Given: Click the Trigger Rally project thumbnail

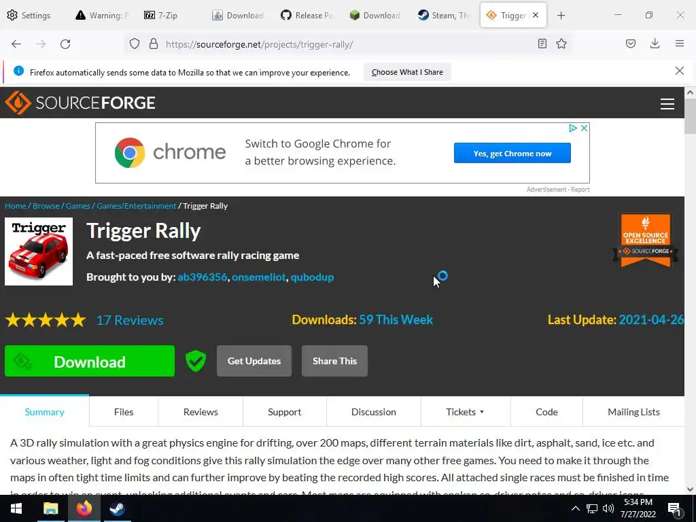Looking at the screenshot, I should [39, 251].
